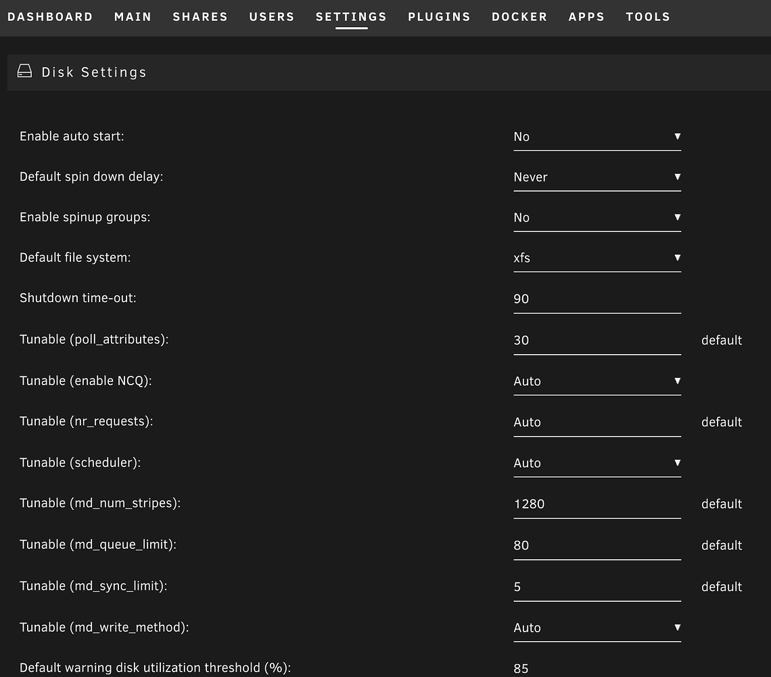
Task: Open the SHARES page
Action: [x=200, y=17]
